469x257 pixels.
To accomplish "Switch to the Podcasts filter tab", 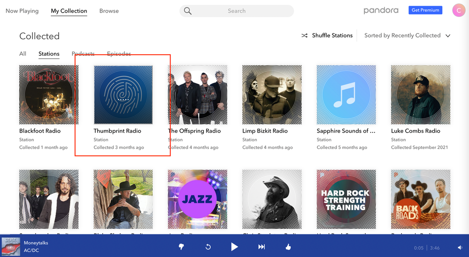I will 83,54.
